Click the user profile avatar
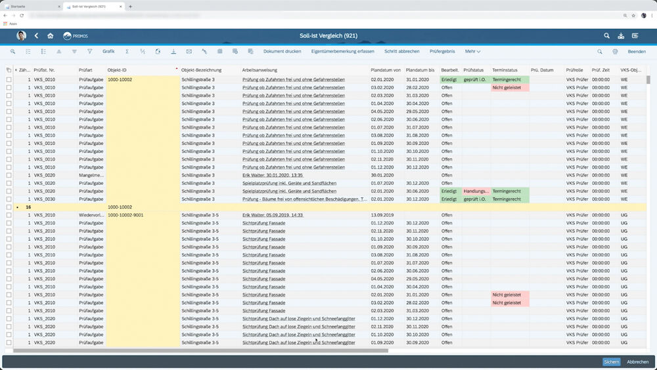This screenshot has width=657, height=370. [x=21, y=35]
